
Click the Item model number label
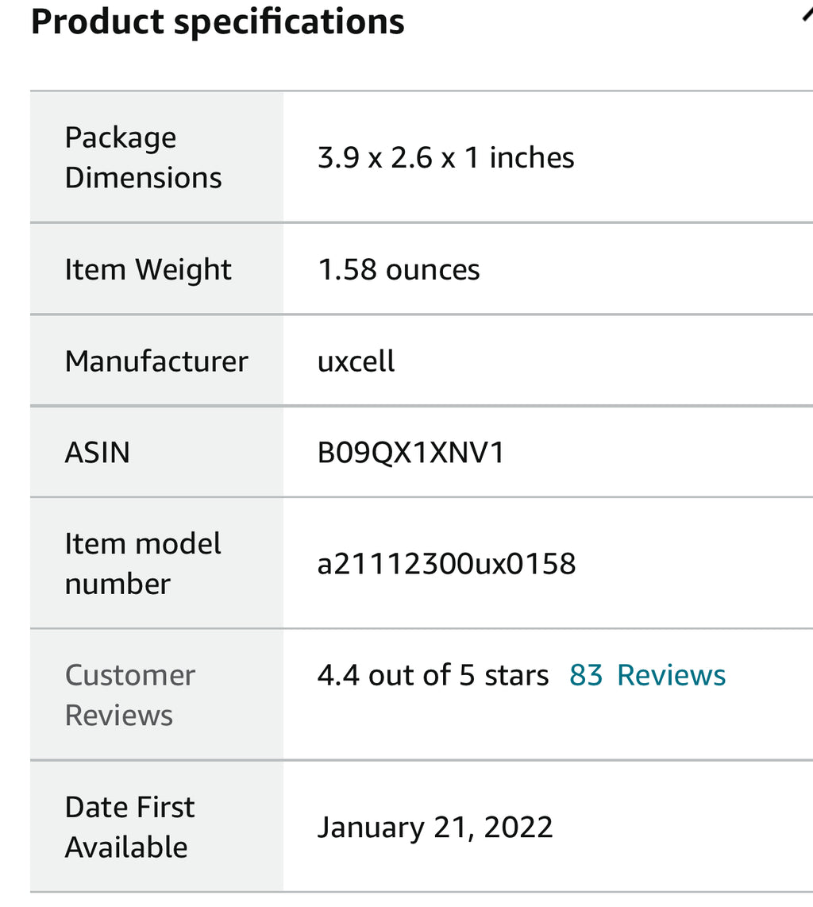(x=142, y=563)
